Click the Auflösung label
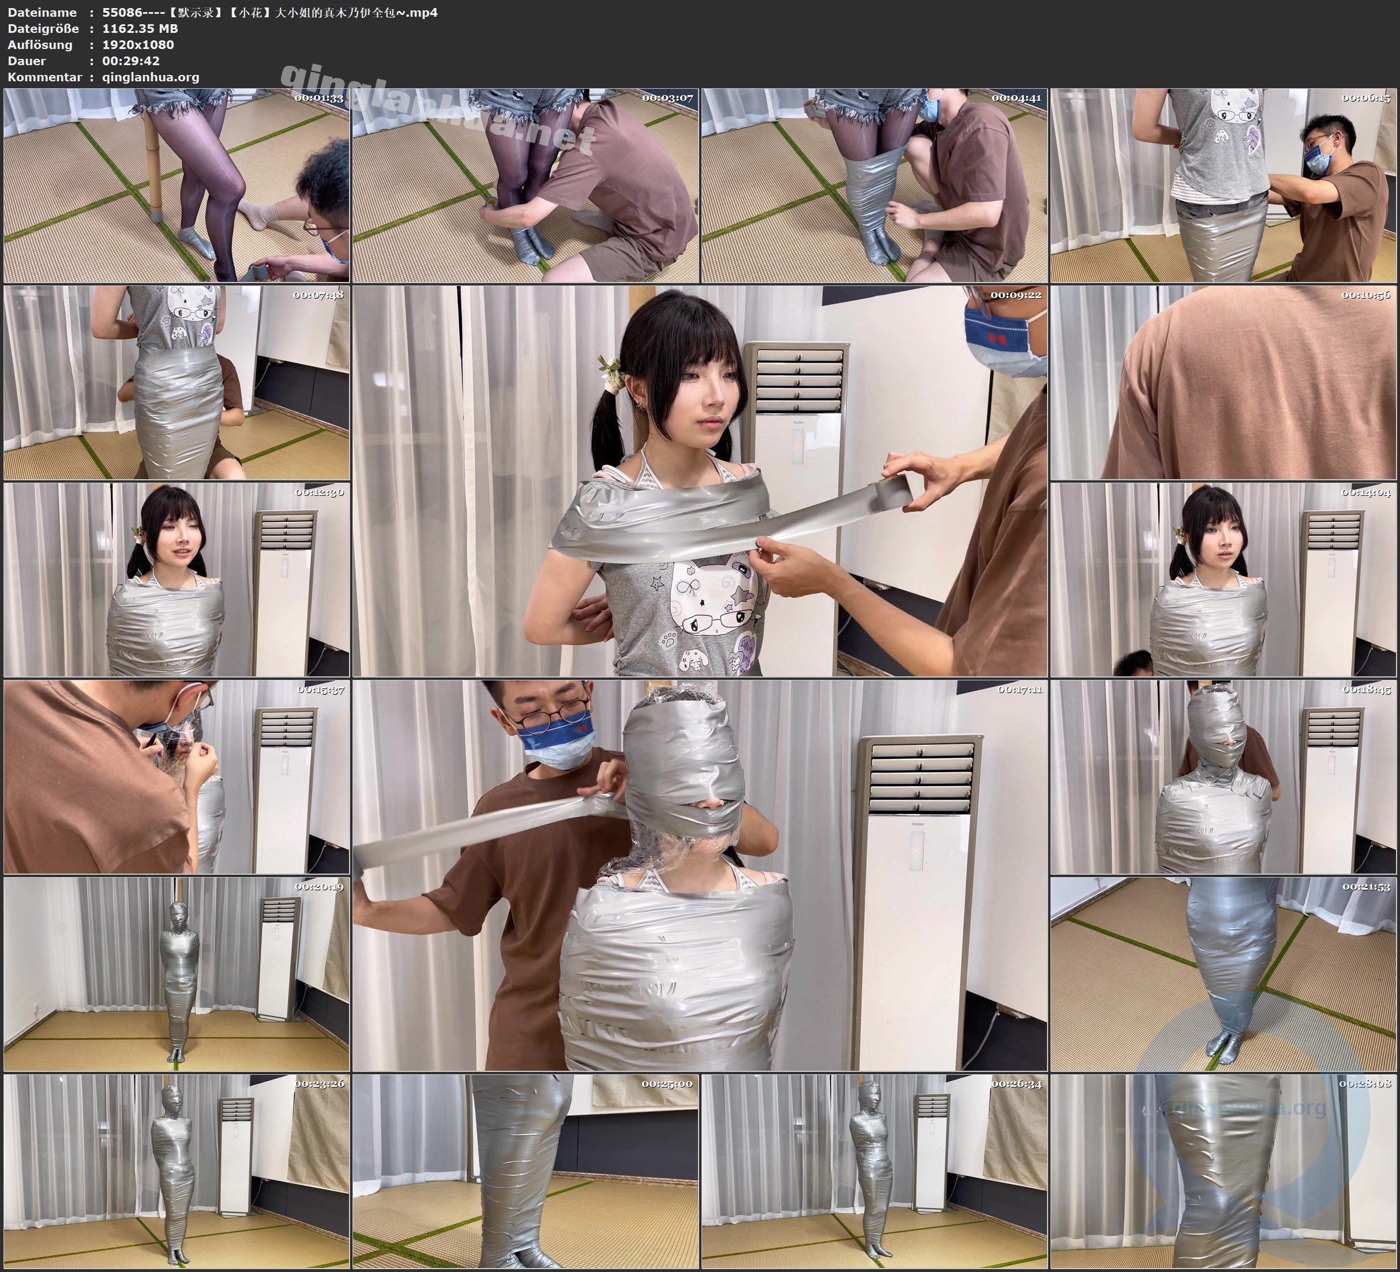Viewport: 1400px width, 1272px height. tap(40, 44)
